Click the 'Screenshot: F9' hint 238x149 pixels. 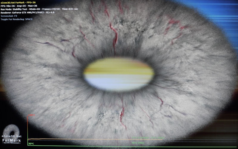click(x=9, y=16)
